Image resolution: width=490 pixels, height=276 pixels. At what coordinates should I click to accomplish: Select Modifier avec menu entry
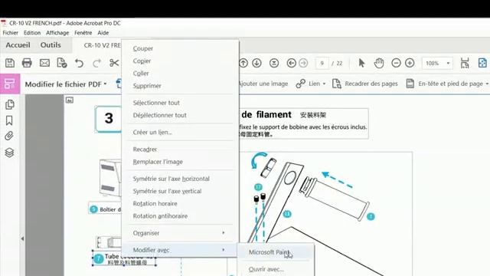point(181,250)
